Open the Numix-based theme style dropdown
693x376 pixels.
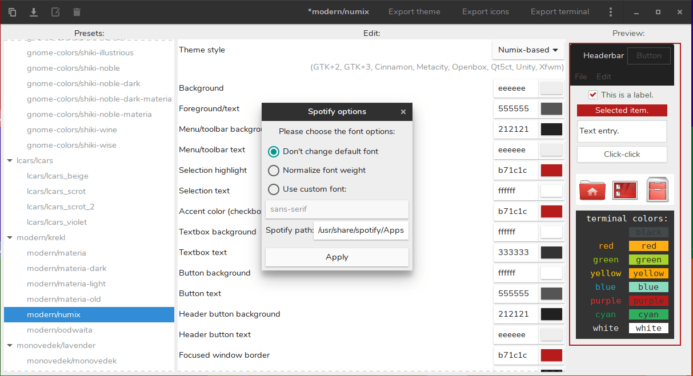point(528,50)
